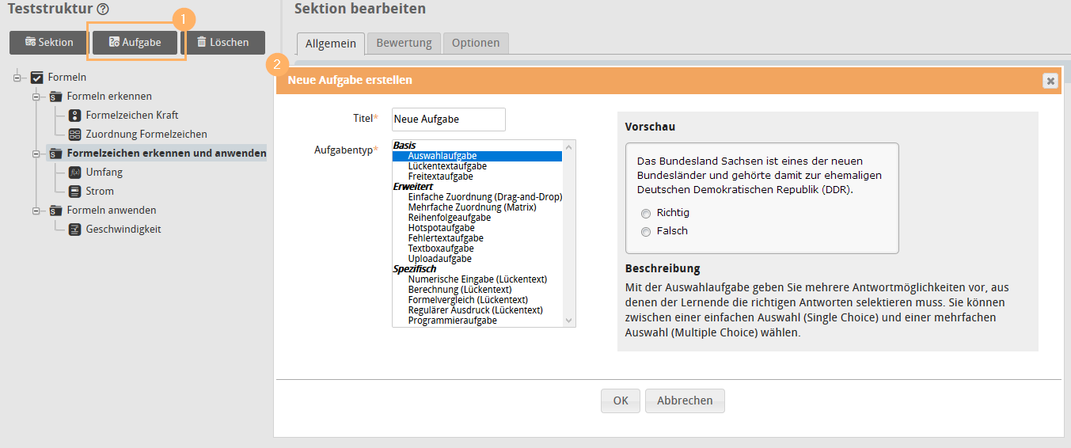The height and width of the screenshot is (448, 1071).
Task: Select Reihenfolgeaufgabe in the list
Action: pyautogui.click(x=477, y=218)
